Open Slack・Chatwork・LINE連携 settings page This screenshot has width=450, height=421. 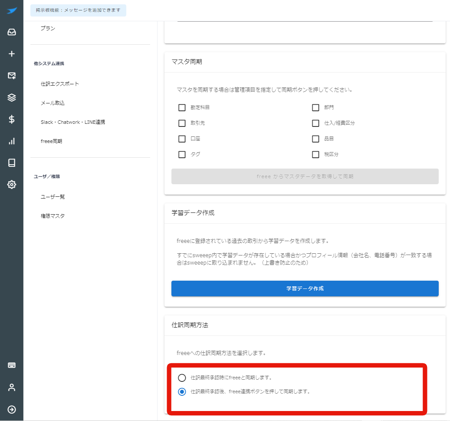[73, 122]
